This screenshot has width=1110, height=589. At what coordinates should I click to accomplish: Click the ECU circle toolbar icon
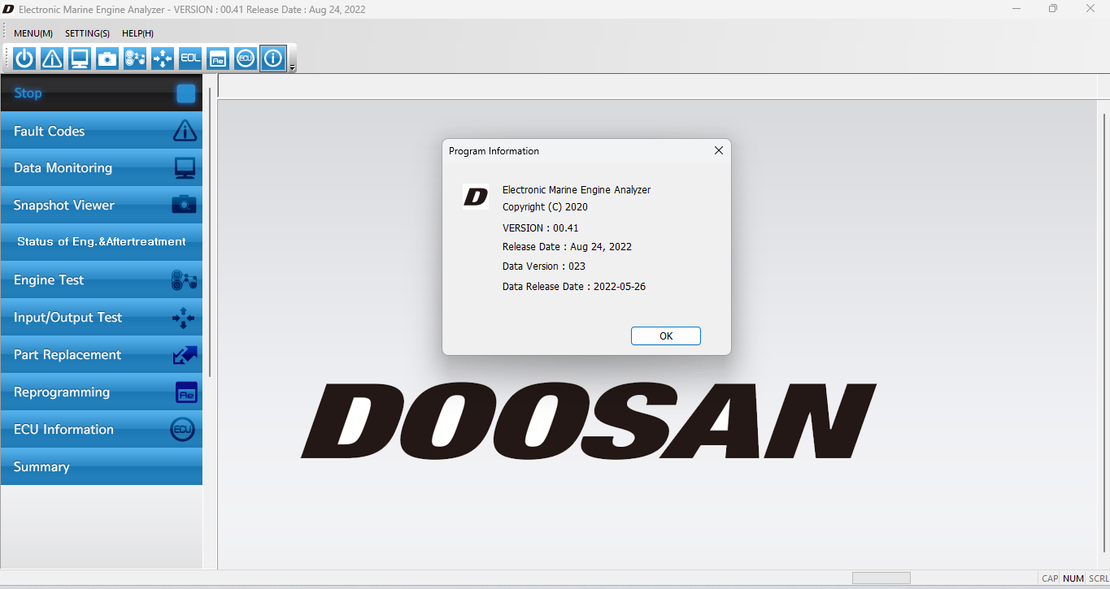(x=246, y=58)
